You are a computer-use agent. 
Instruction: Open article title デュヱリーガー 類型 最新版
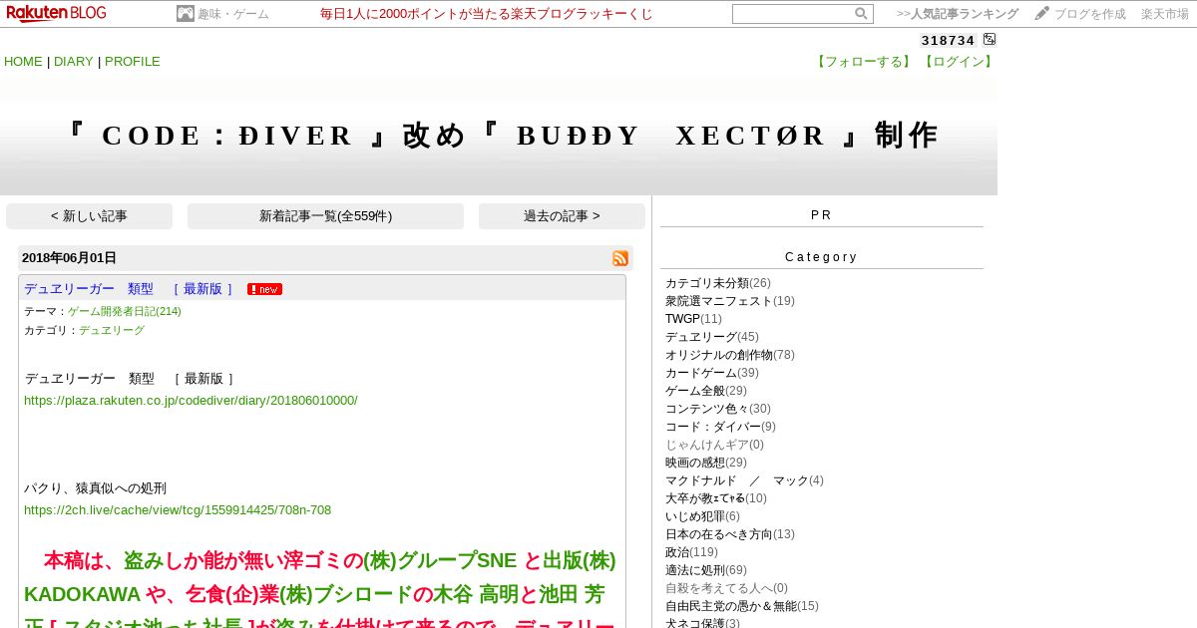[x=130, y=289]
